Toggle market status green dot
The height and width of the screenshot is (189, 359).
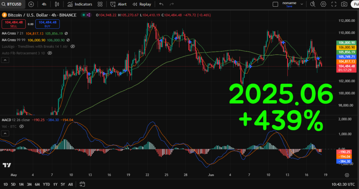(84, 15)
